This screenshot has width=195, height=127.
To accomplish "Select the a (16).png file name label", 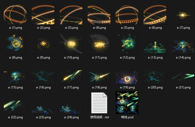I will point(43,87).
